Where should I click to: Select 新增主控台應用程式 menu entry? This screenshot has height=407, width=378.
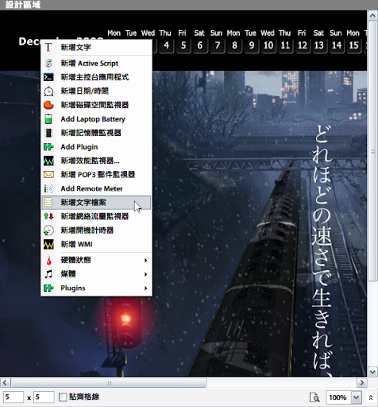96,77
